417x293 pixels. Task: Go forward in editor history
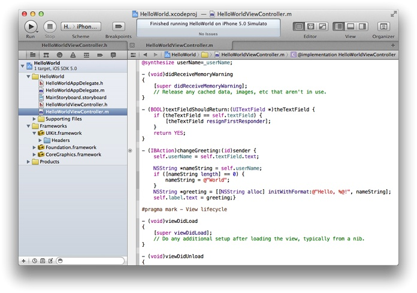pos(156,55)
